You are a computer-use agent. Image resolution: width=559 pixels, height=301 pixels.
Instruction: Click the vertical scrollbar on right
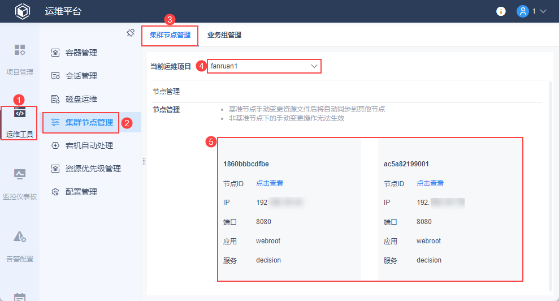pyautogui.click(x=551, y=186)
